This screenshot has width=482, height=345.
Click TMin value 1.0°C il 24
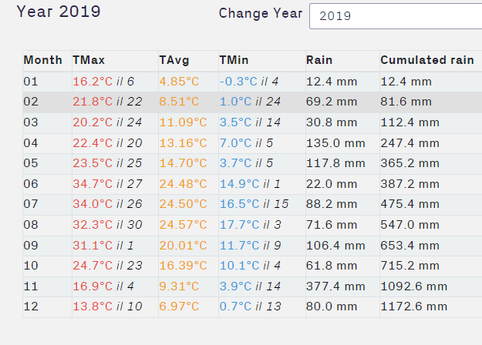coord(250,102)
